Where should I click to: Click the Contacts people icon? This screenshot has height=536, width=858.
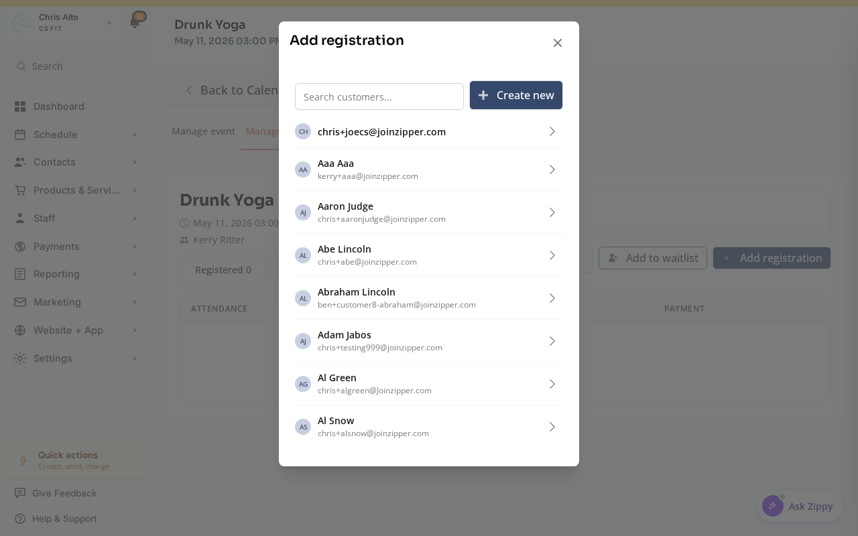pos(20,162)
